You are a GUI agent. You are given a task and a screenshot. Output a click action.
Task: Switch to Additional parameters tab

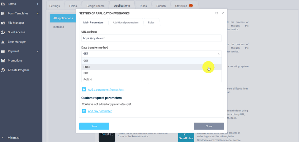(x=126, y=22)
